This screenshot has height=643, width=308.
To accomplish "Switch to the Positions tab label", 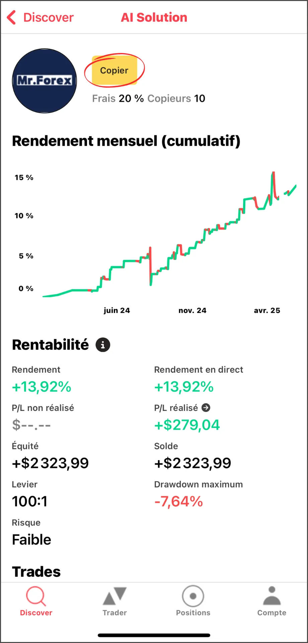I will pyautogui.click(x=193, y=613).
